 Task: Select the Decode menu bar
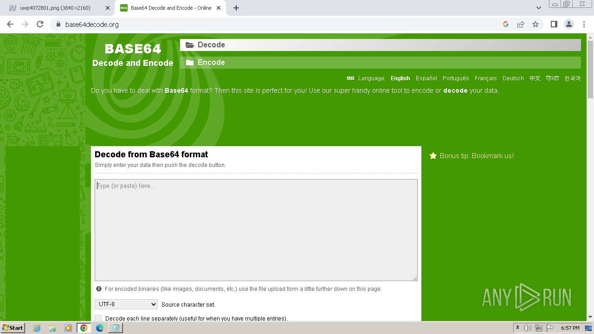coord(381,45)
